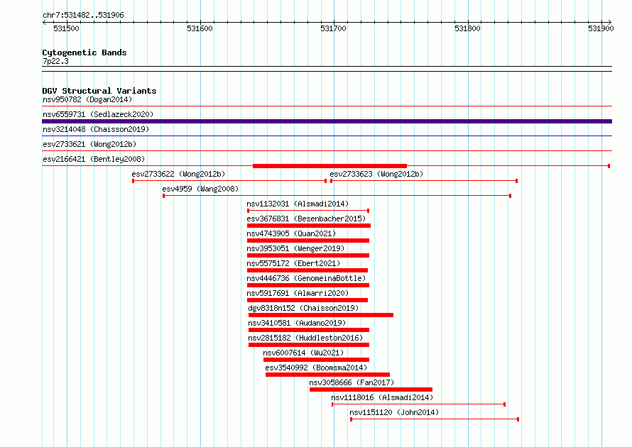Open nsv4743905 (Quan2021) variant label

tap(291, 233)
